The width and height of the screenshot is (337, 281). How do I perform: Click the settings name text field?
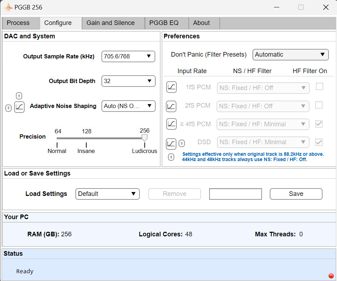(x=236, y=194)
